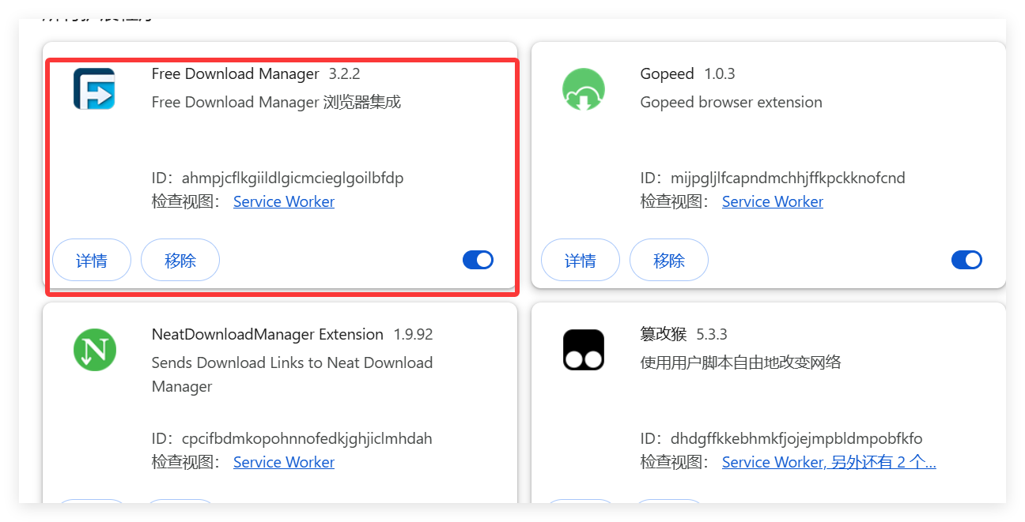
Task: Click the 篡改猴 extension name
Action: point(664,334)
